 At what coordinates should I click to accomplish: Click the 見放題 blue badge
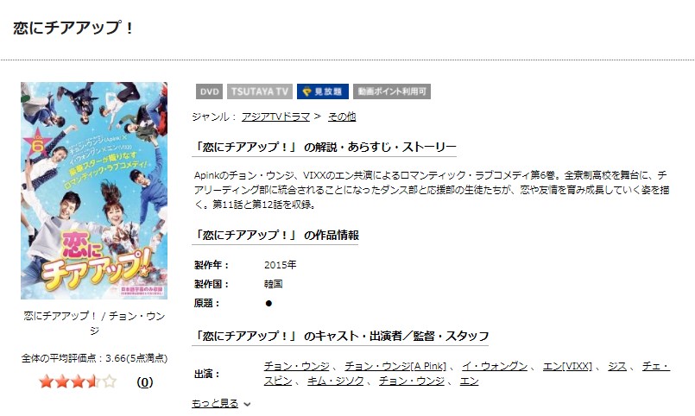(323, 91)
